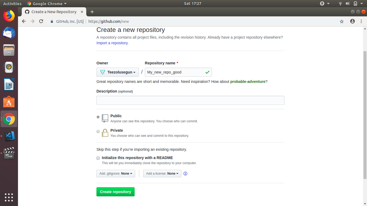
Task: Select the Private repository visibility option
Action: (x=98, y=131)
